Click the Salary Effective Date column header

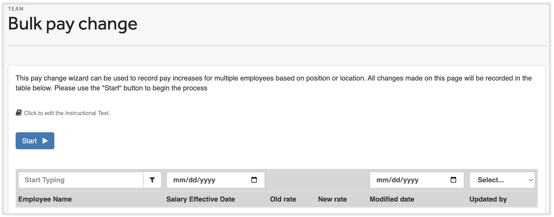click(200, 199)
